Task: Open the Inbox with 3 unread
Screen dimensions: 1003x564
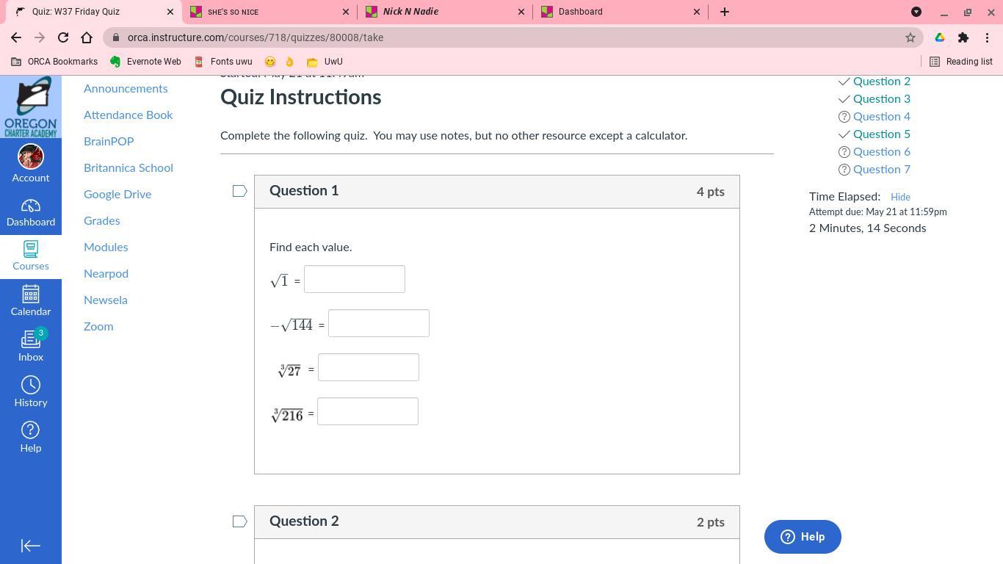Action: (31, 346)
